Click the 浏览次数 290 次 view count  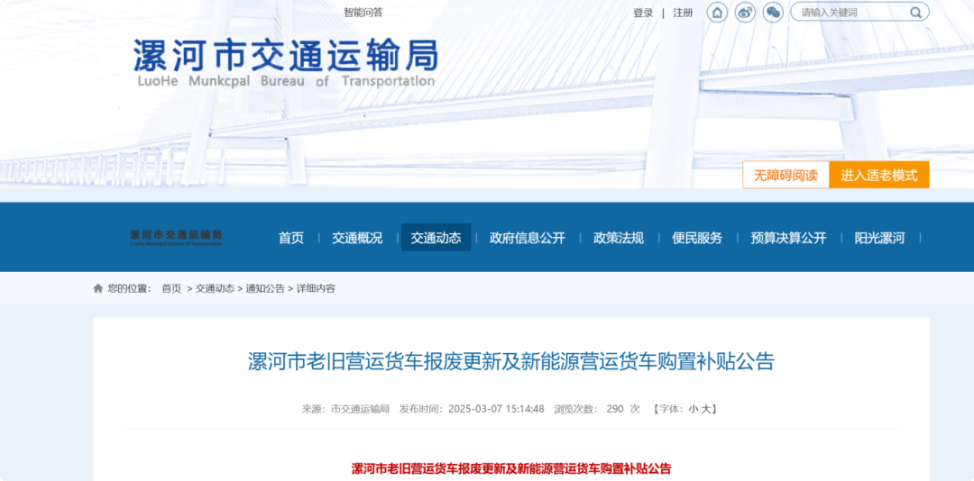(597, 409)
